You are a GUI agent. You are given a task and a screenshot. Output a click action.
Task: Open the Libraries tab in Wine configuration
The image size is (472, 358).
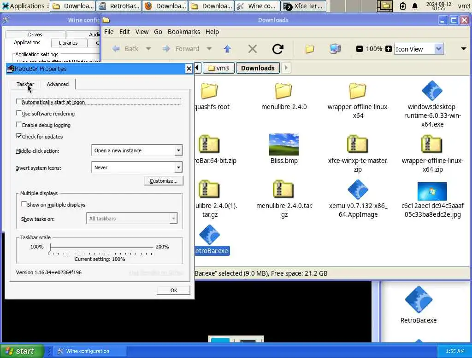[68, 43]
